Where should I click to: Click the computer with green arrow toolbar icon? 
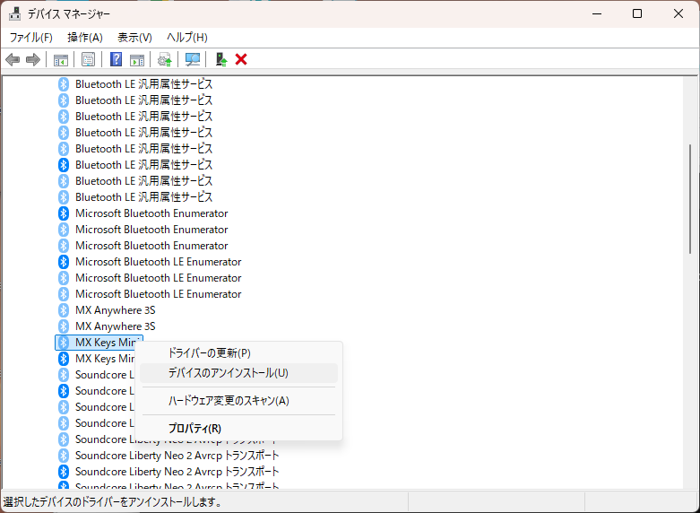(x=221, y=59)
